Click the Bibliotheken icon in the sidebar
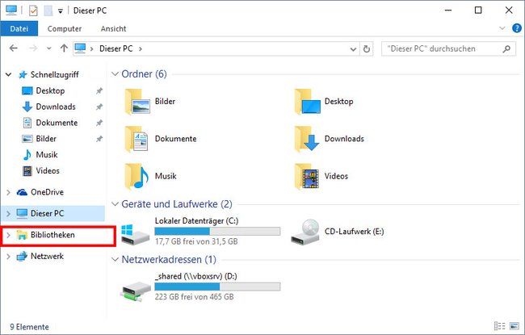This screenshot has height=335, width=525. (22, 235)
